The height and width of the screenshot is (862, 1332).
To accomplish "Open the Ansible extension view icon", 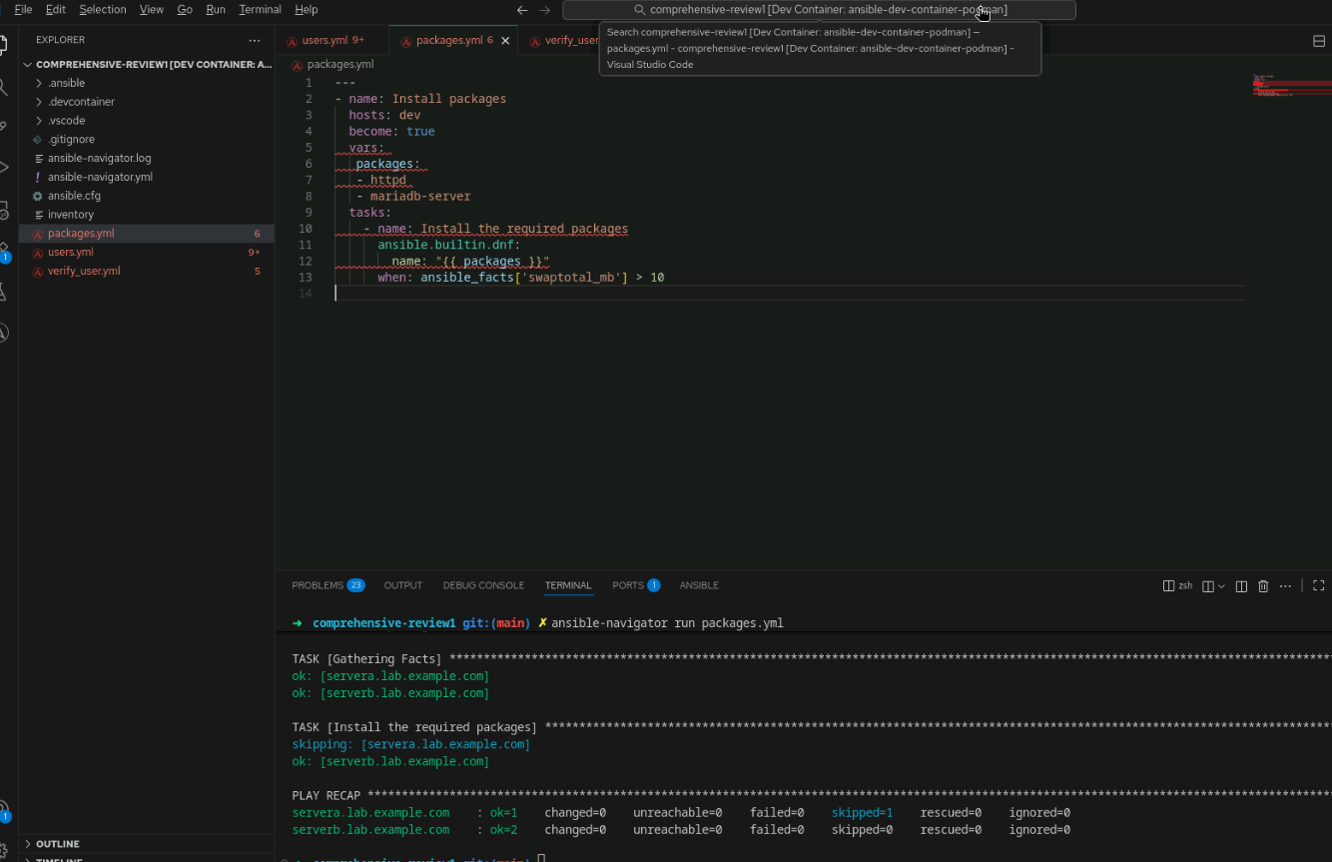I will [x=4, y=333].
